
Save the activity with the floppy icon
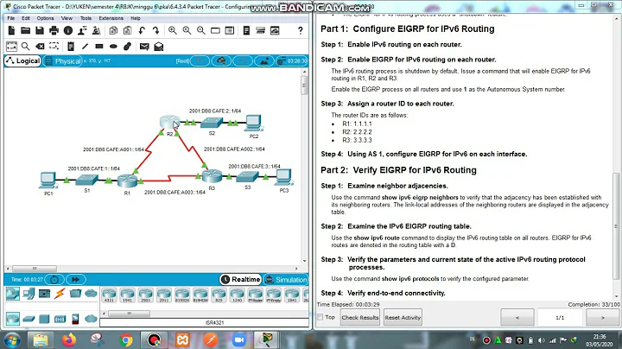coord(40,30)
